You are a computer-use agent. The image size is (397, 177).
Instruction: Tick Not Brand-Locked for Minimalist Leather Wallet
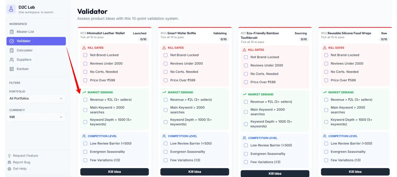[x=85, y=55]
